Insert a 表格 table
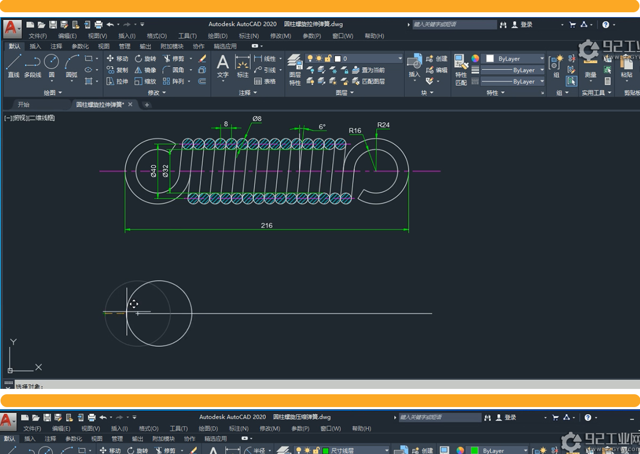Screen dimensions: 640x454 tap(265, 81)
